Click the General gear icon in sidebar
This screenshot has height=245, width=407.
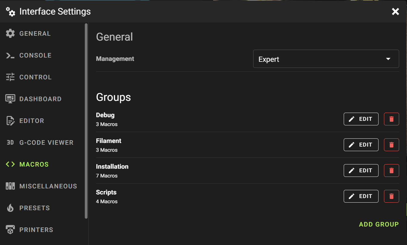pyautogui.click(x=10, y=34)
